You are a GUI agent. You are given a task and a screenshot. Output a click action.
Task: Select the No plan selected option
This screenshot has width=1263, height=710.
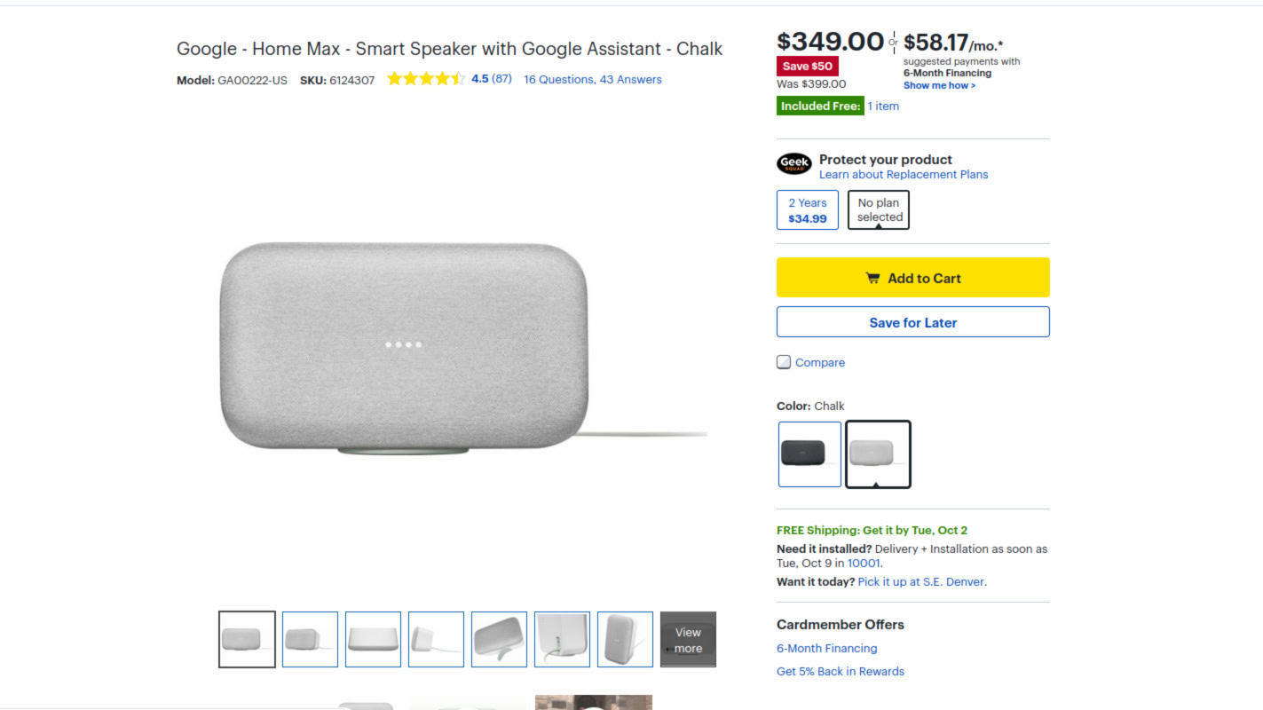[879, 210]
